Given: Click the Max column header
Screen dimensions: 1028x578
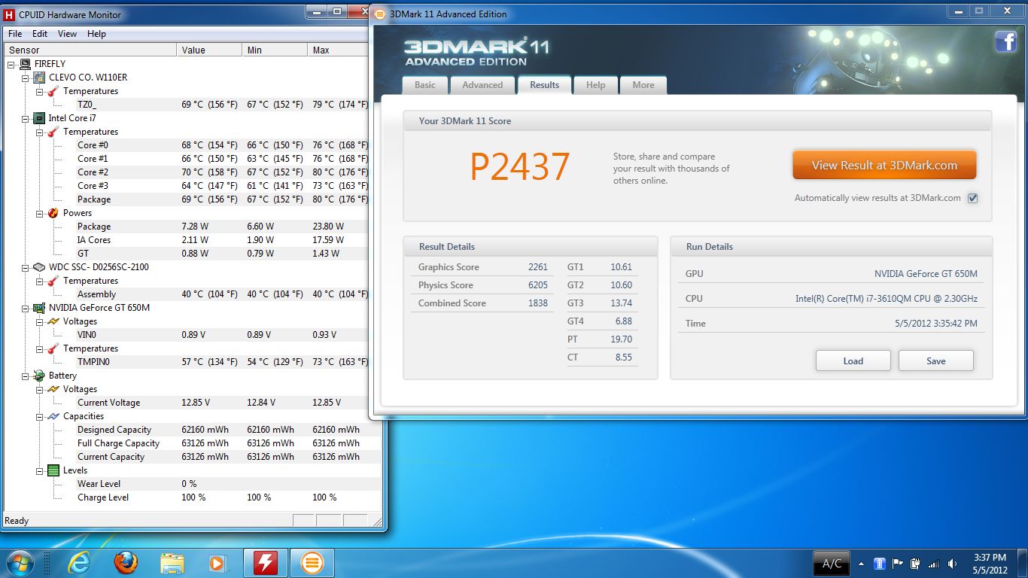Looking at the screenshot, I should pyautogui.click(x=339, y=50).
